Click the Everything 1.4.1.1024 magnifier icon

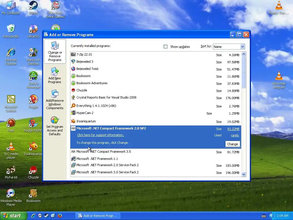click(73, 106)
